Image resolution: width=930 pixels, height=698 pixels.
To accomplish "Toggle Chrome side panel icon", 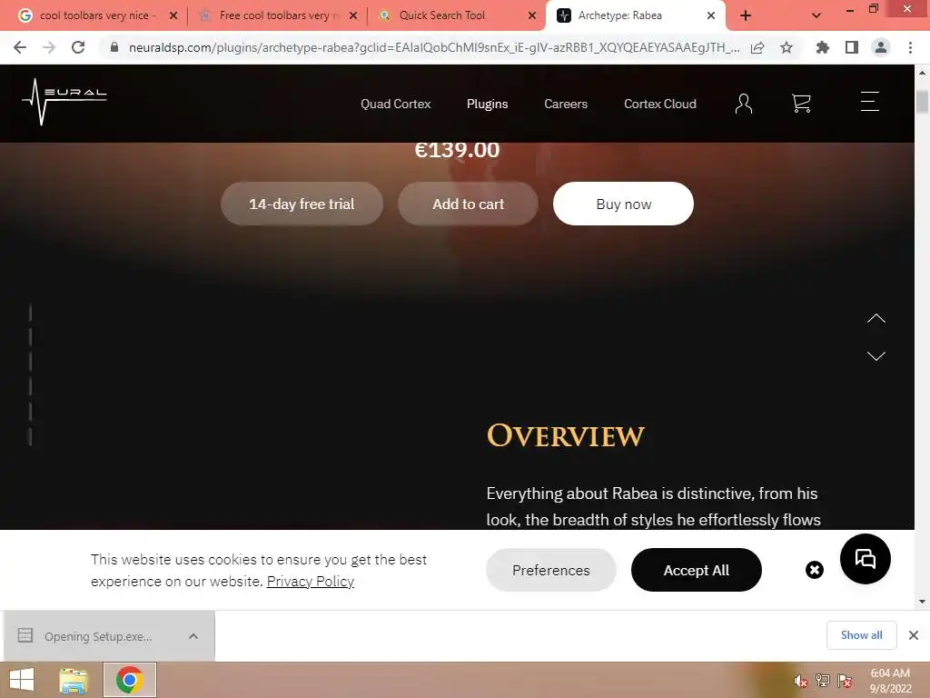I will tap(852, 47).
